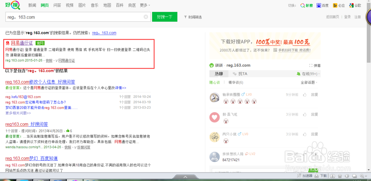This screenshot has width=371, height=181.
Task: Open the 图片 search tab
Action: pos(82,5)
